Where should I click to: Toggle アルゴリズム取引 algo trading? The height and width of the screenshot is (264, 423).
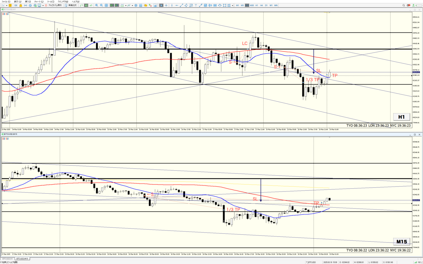coord(53,5)
